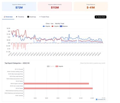Open the chinadata.live watermark link
Screen dimensions: 120x103
coord(101,99)
